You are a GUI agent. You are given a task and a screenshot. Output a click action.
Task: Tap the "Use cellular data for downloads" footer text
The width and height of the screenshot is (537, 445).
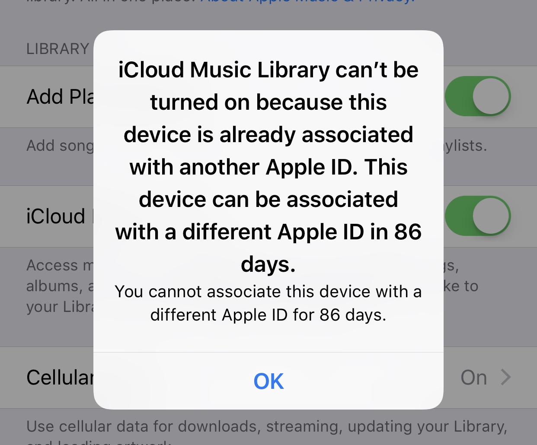point(267,426)
